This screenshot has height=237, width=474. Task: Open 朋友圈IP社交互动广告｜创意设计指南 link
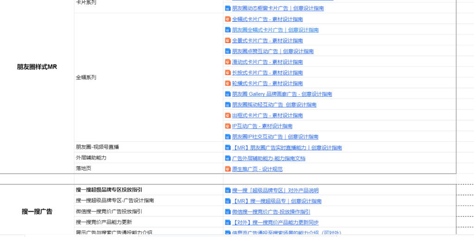coord(275,137)
